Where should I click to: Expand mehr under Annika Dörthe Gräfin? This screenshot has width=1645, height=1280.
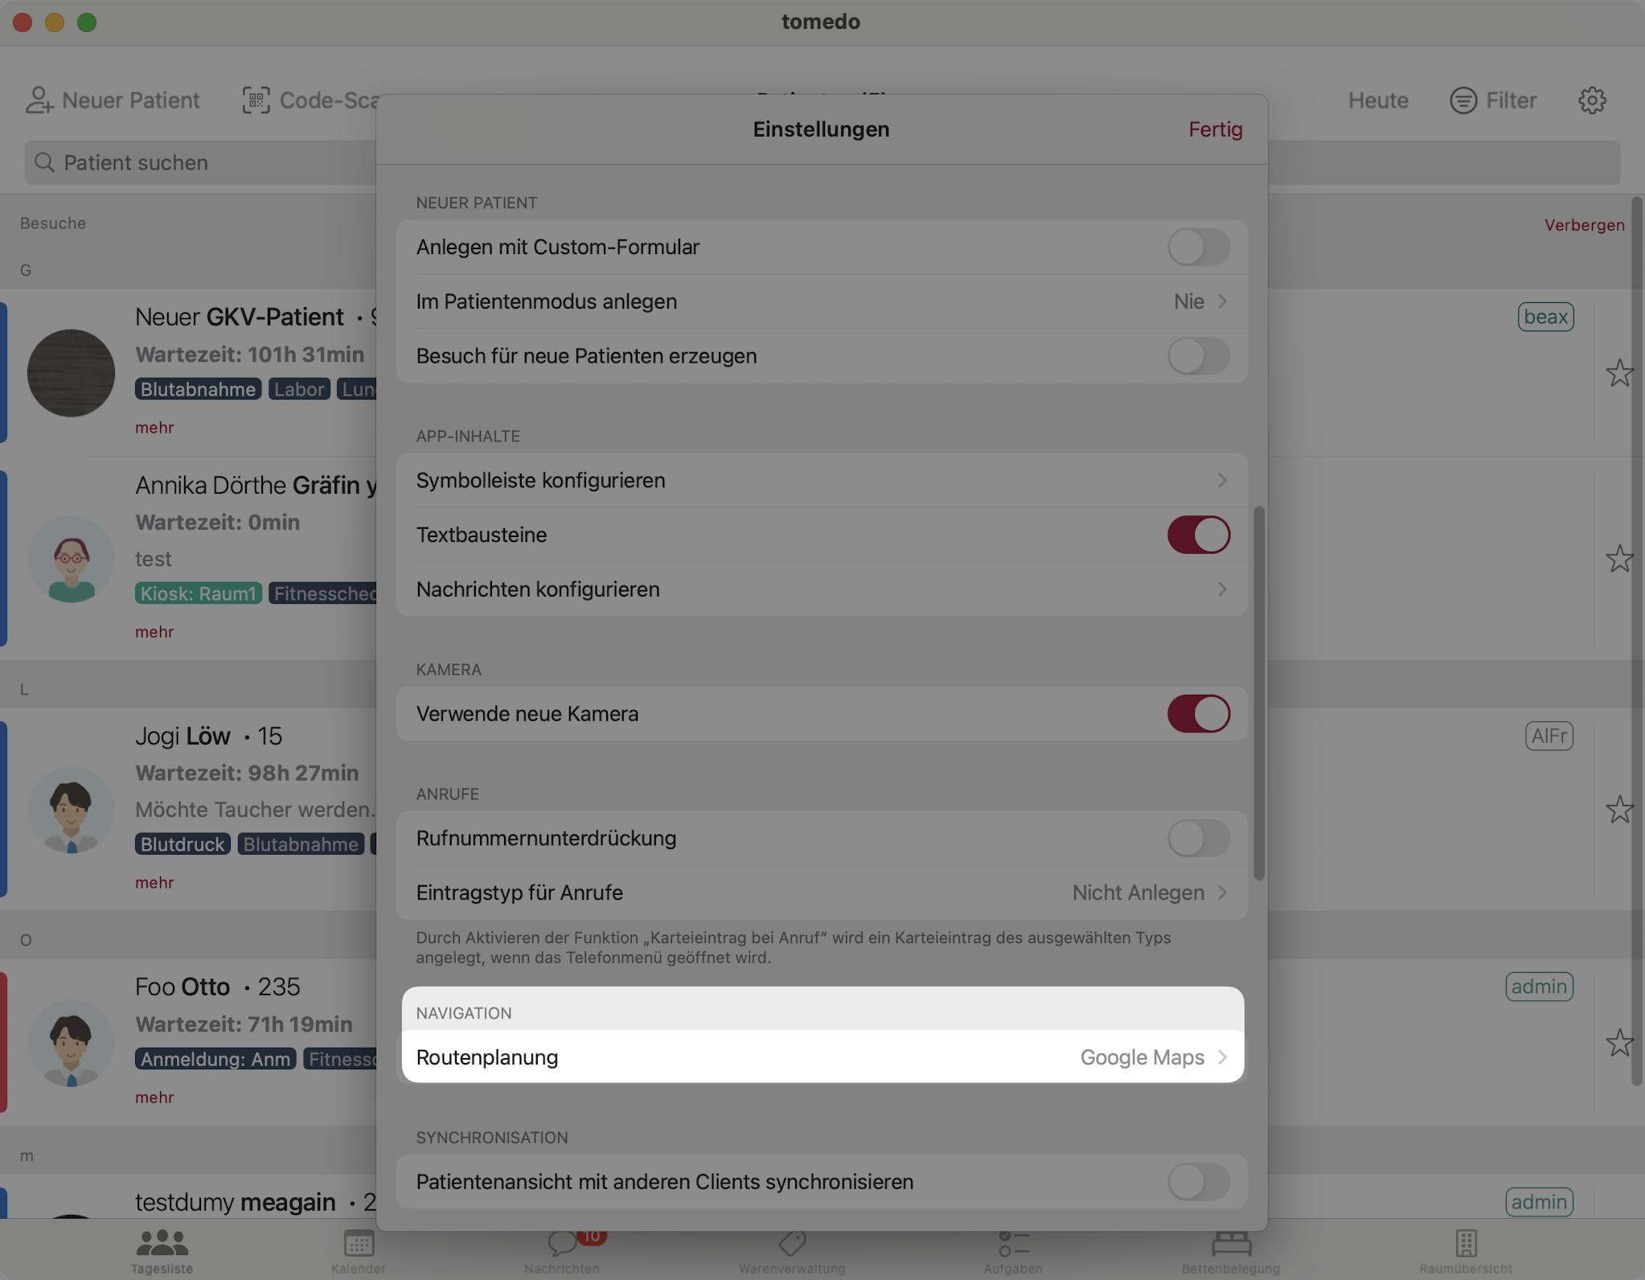coord(154,632)
